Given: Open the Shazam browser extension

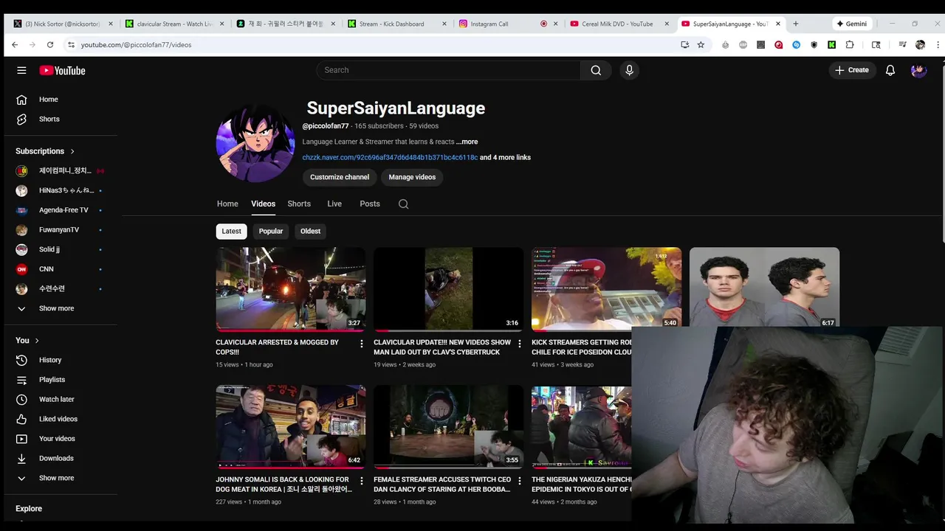Looking at the screenshot, I should point(796,44).
